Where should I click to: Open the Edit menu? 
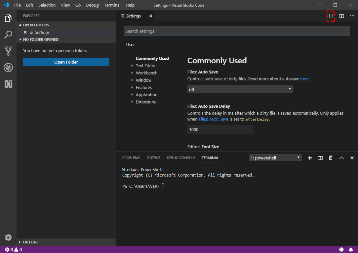point(29,5)
